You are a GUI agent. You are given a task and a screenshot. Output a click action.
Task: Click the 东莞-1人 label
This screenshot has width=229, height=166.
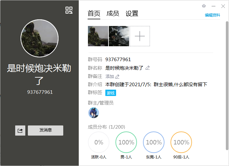point(154,157)
